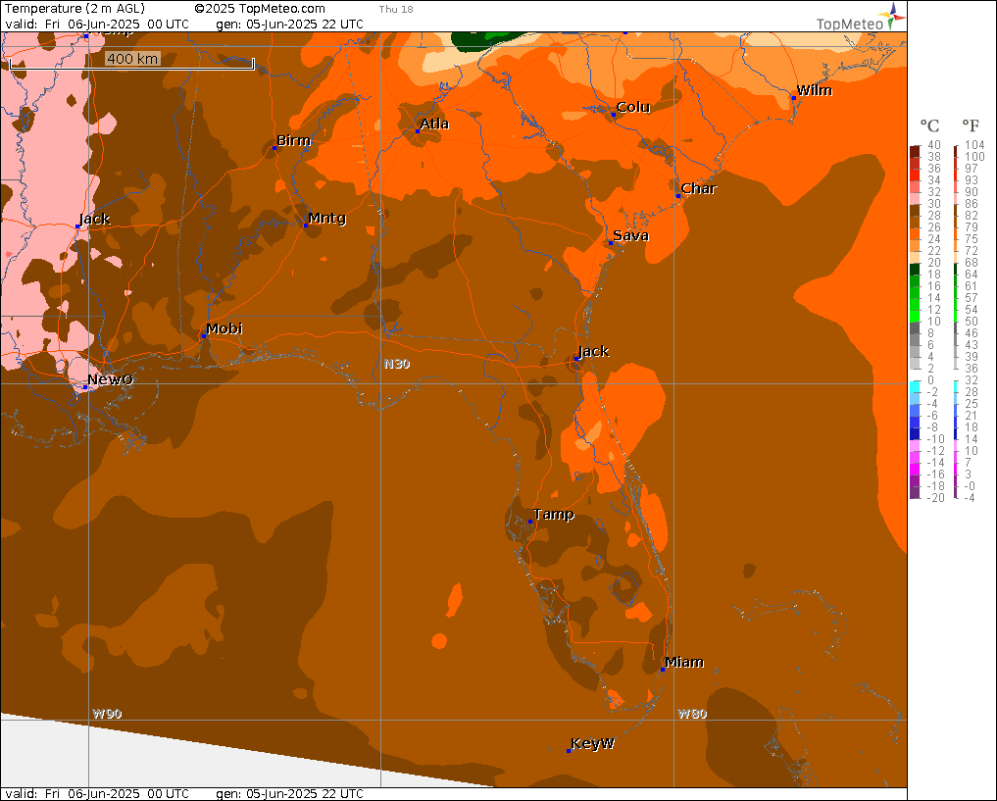This screenshot has width=997, height=801.
Task: Click the TopMeteo logo icon
Action: pyautogui.click(x=893, y=16)
